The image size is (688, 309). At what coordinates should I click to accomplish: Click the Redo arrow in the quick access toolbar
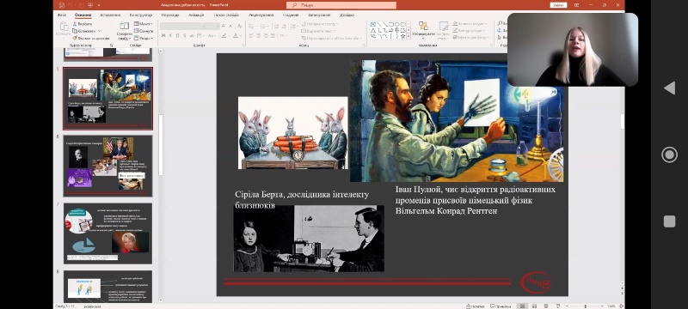click(82, 5)
